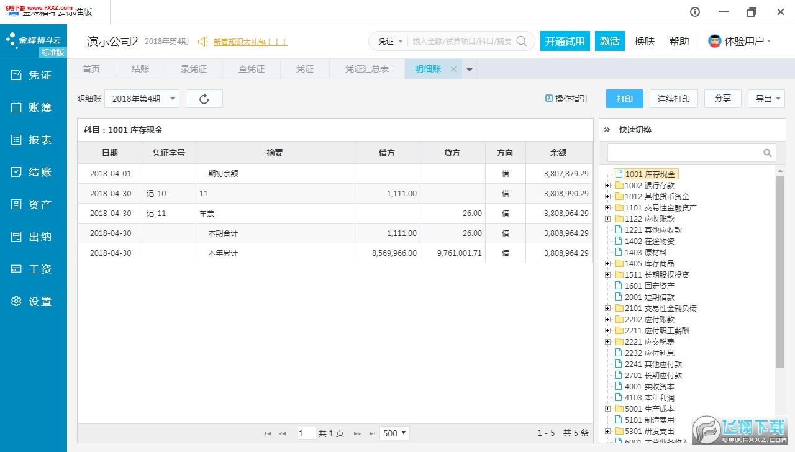Viewport: 795px width, 452px height.
Task: Switch to the 凭证 tab
Action: point(305,69)
